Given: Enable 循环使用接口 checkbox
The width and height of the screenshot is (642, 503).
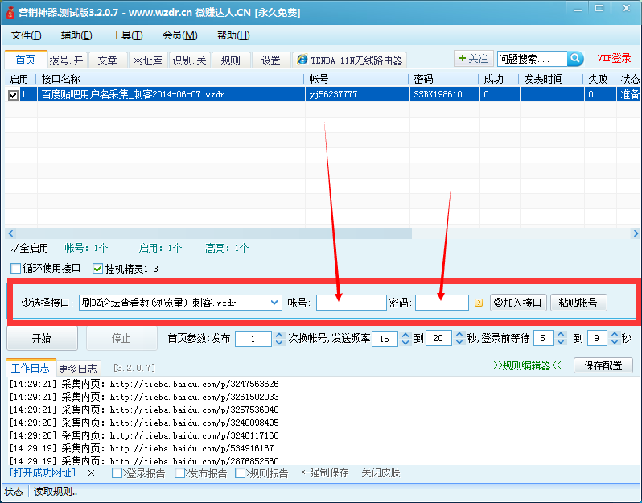Looking at the screenshot, I should point(15,269).
